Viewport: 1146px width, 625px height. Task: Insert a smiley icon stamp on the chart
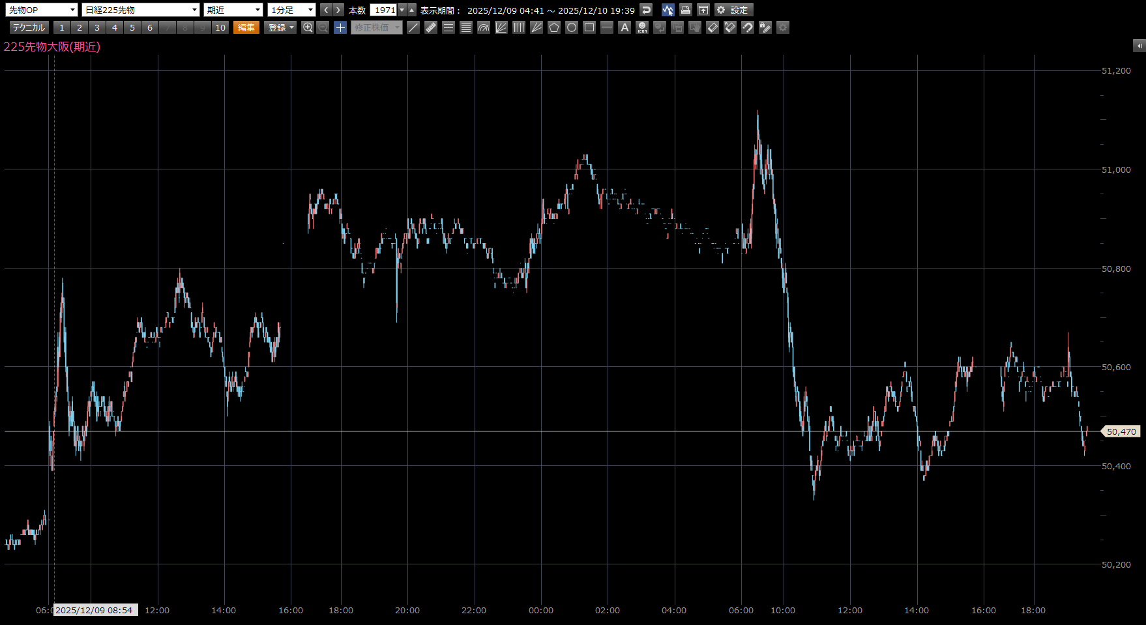click(642, 27)
